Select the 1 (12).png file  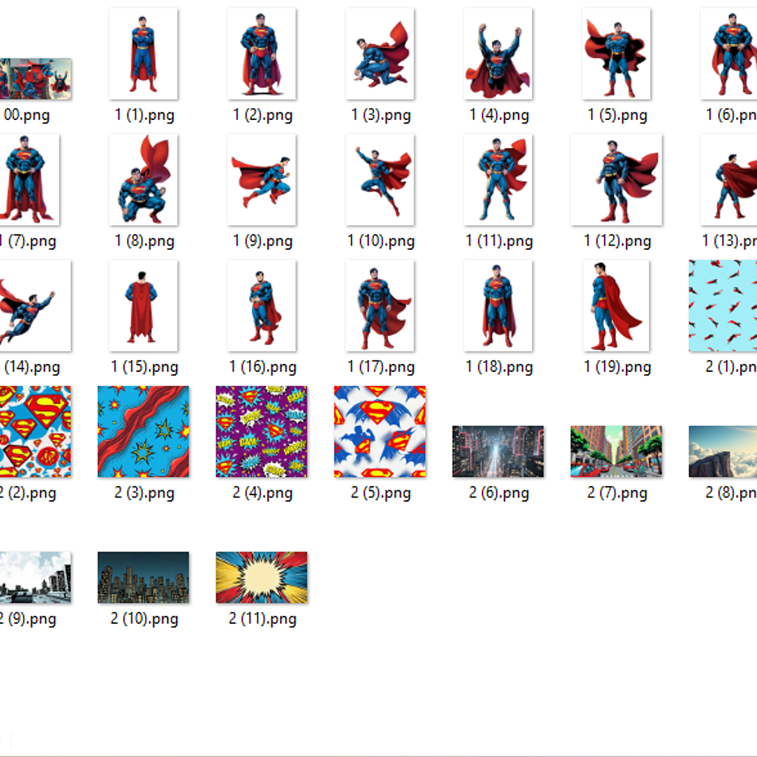pyautogui.click(x=616, y=180)
